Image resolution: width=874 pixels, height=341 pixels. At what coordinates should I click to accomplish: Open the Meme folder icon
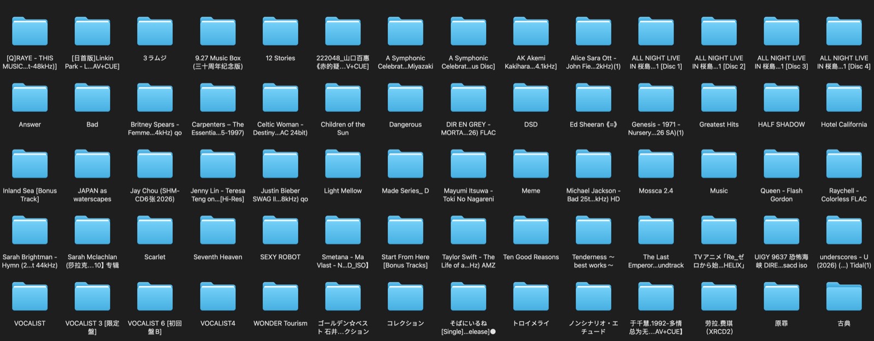pyautogui.click(x=531, y=164)
